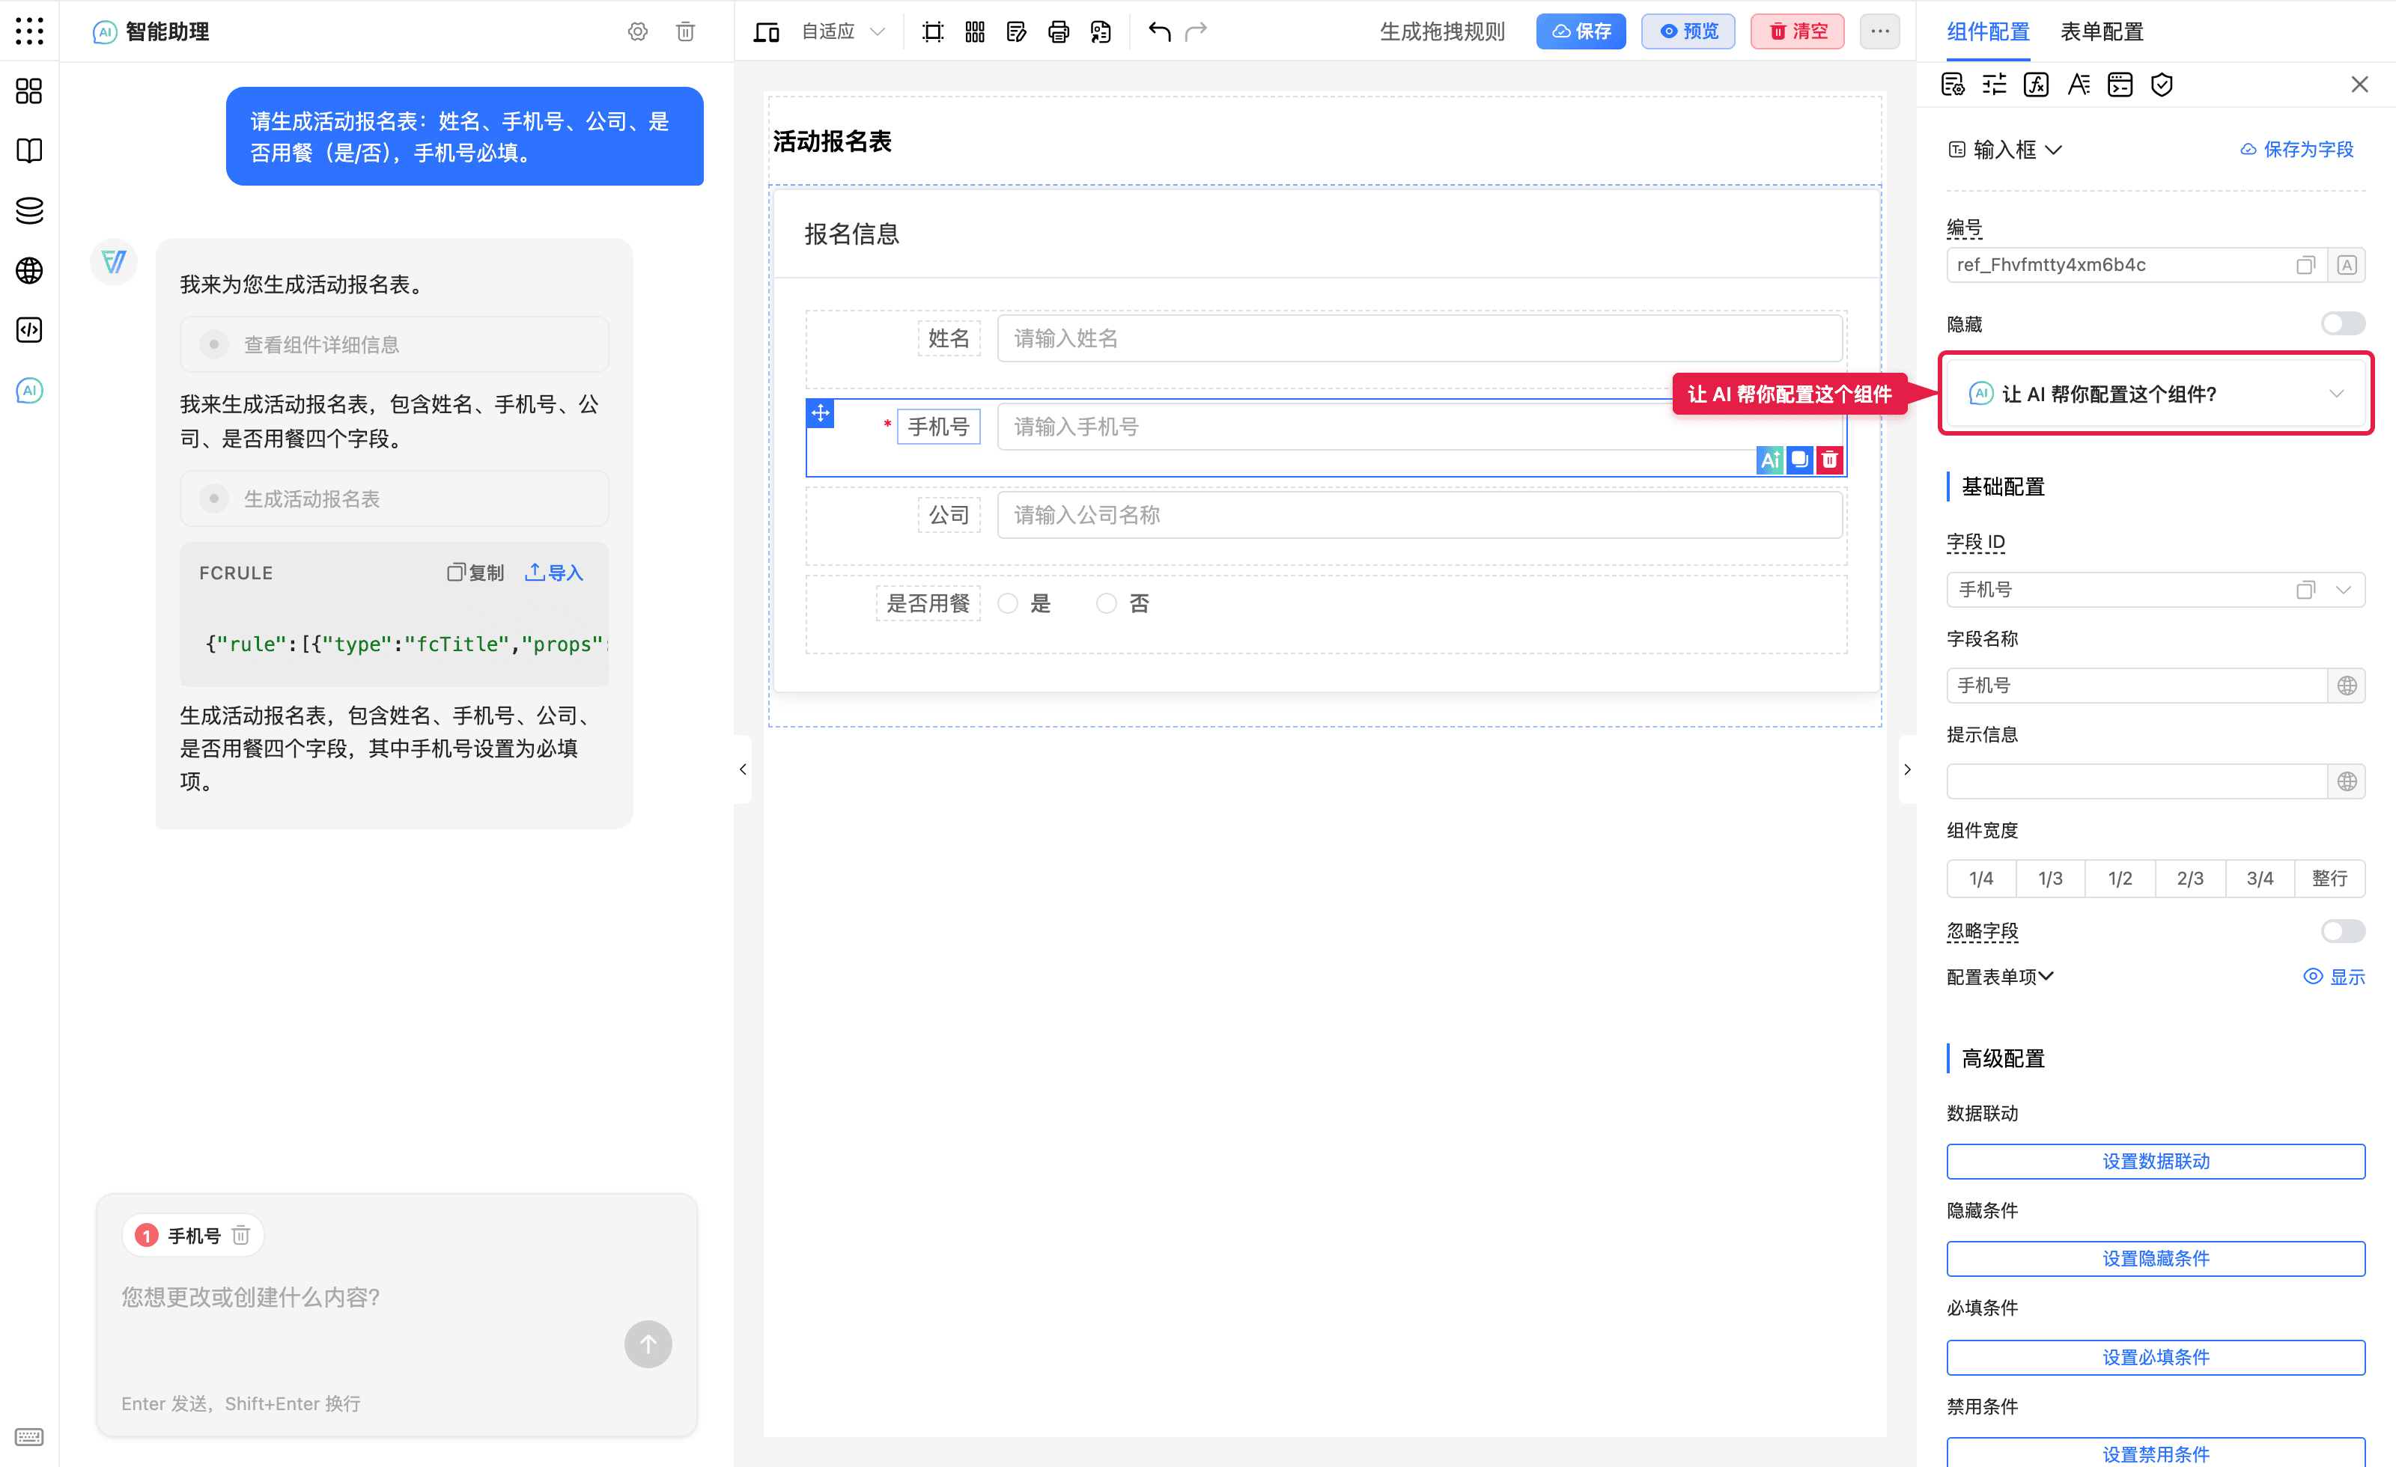The image size is (2396, 1467).
Task: Redo the last action
Action: click(x=1196, y=32)
